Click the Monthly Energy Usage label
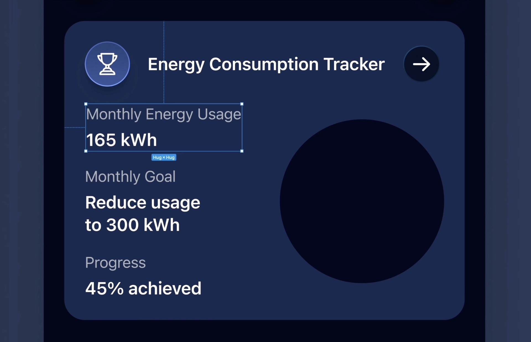The height and width of the screenshot is (342, 531). click(x=163, y=114)
